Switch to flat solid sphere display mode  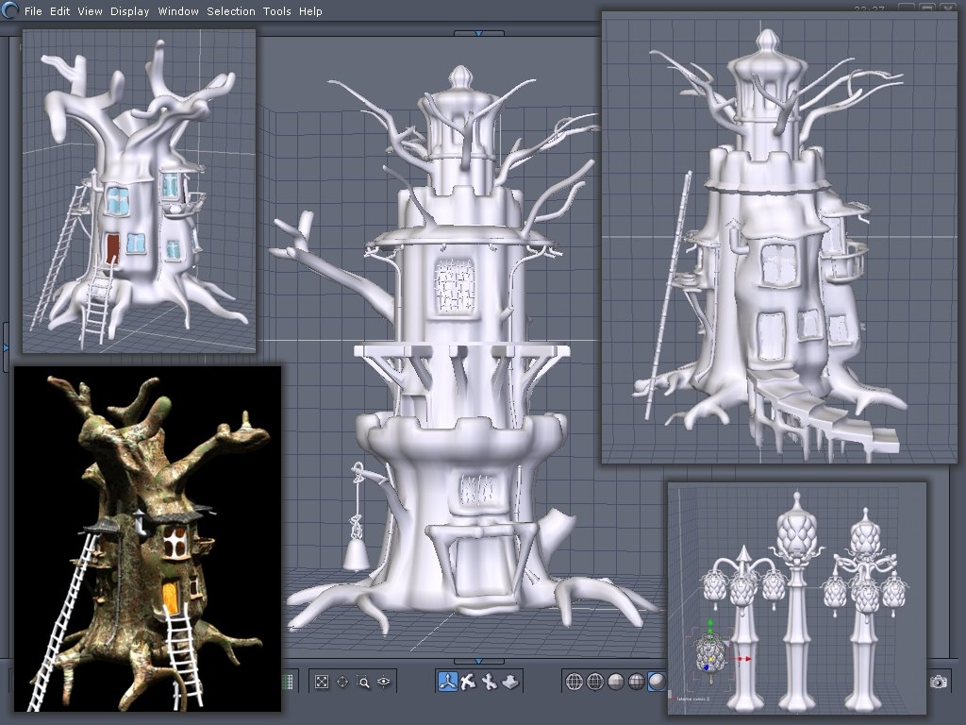pyautogui.click(x=616, y=682)
